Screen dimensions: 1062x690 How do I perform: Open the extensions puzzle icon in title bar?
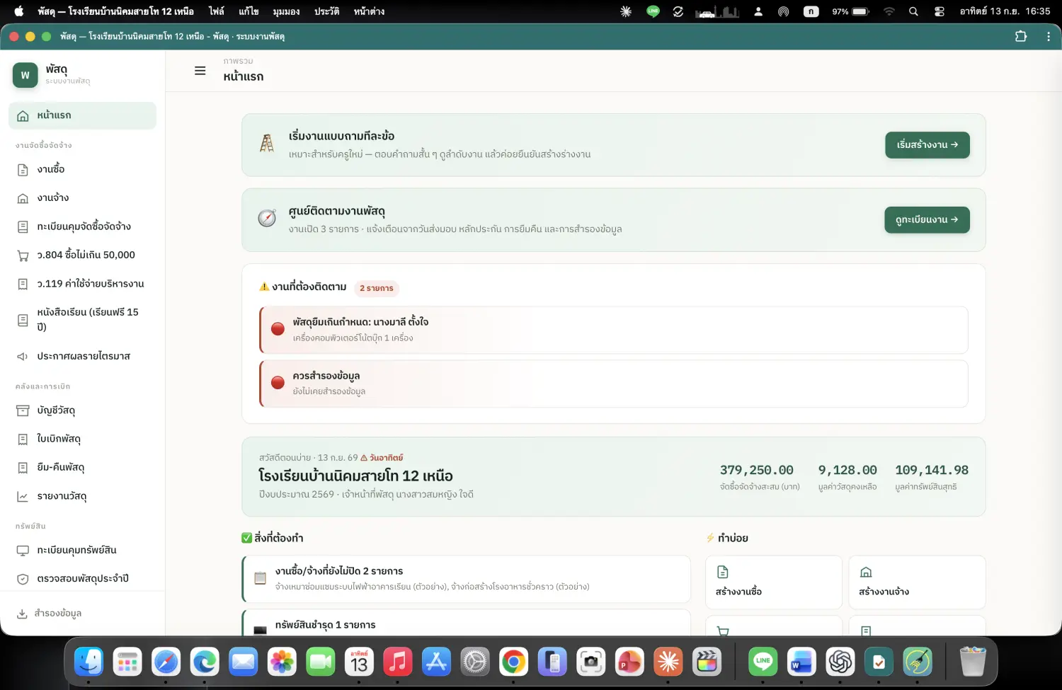(1021, 36)
